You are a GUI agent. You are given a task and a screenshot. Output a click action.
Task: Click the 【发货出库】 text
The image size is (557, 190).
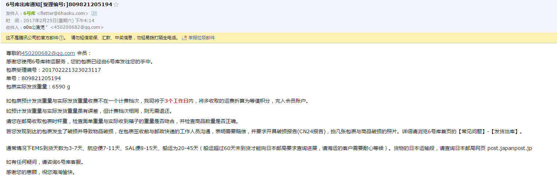[x=505, y=132]
